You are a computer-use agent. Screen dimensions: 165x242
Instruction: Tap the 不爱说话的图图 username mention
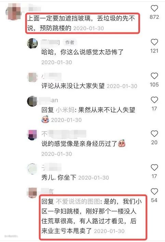[x=78, y=202]
